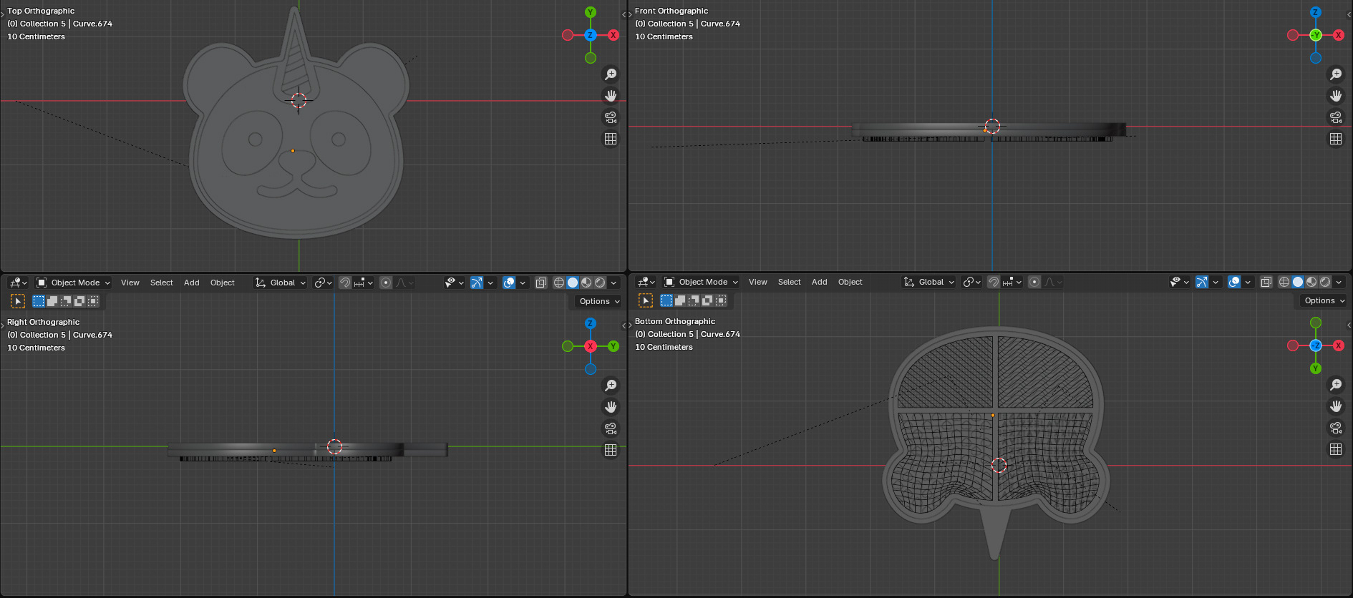This screenshot has width=1353, height=598.
Task: Click zoom icon in Front Orthographic viewport
Action: tap(1336, 74)
